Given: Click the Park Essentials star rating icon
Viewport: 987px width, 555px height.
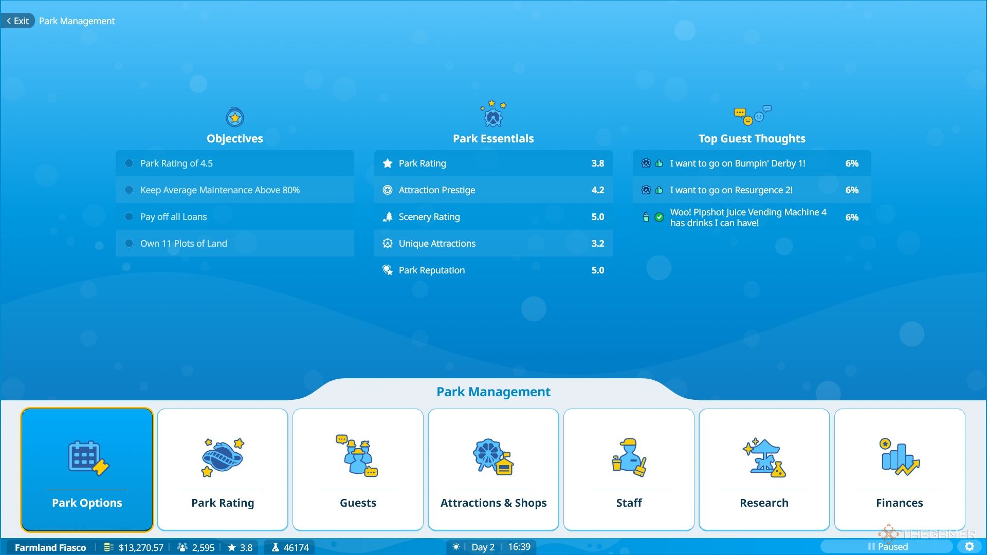Looking at the screenshot, I should (x=387, y=162).
